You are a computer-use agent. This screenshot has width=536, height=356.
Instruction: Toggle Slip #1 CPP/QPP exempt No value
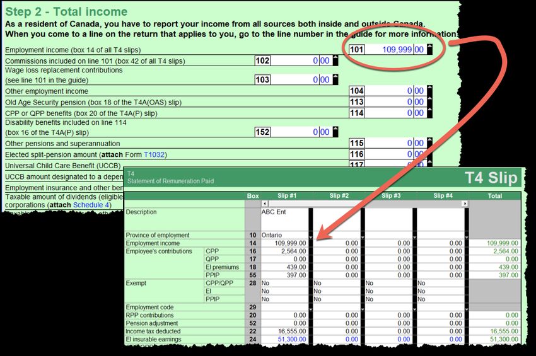pos(284,284)
